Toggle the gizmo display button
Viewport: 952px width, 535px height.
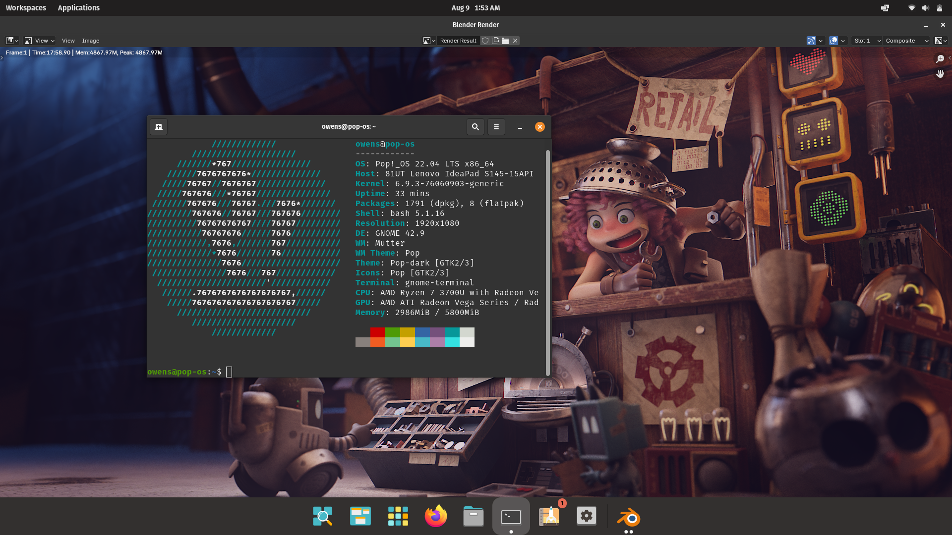pos(811,41)
